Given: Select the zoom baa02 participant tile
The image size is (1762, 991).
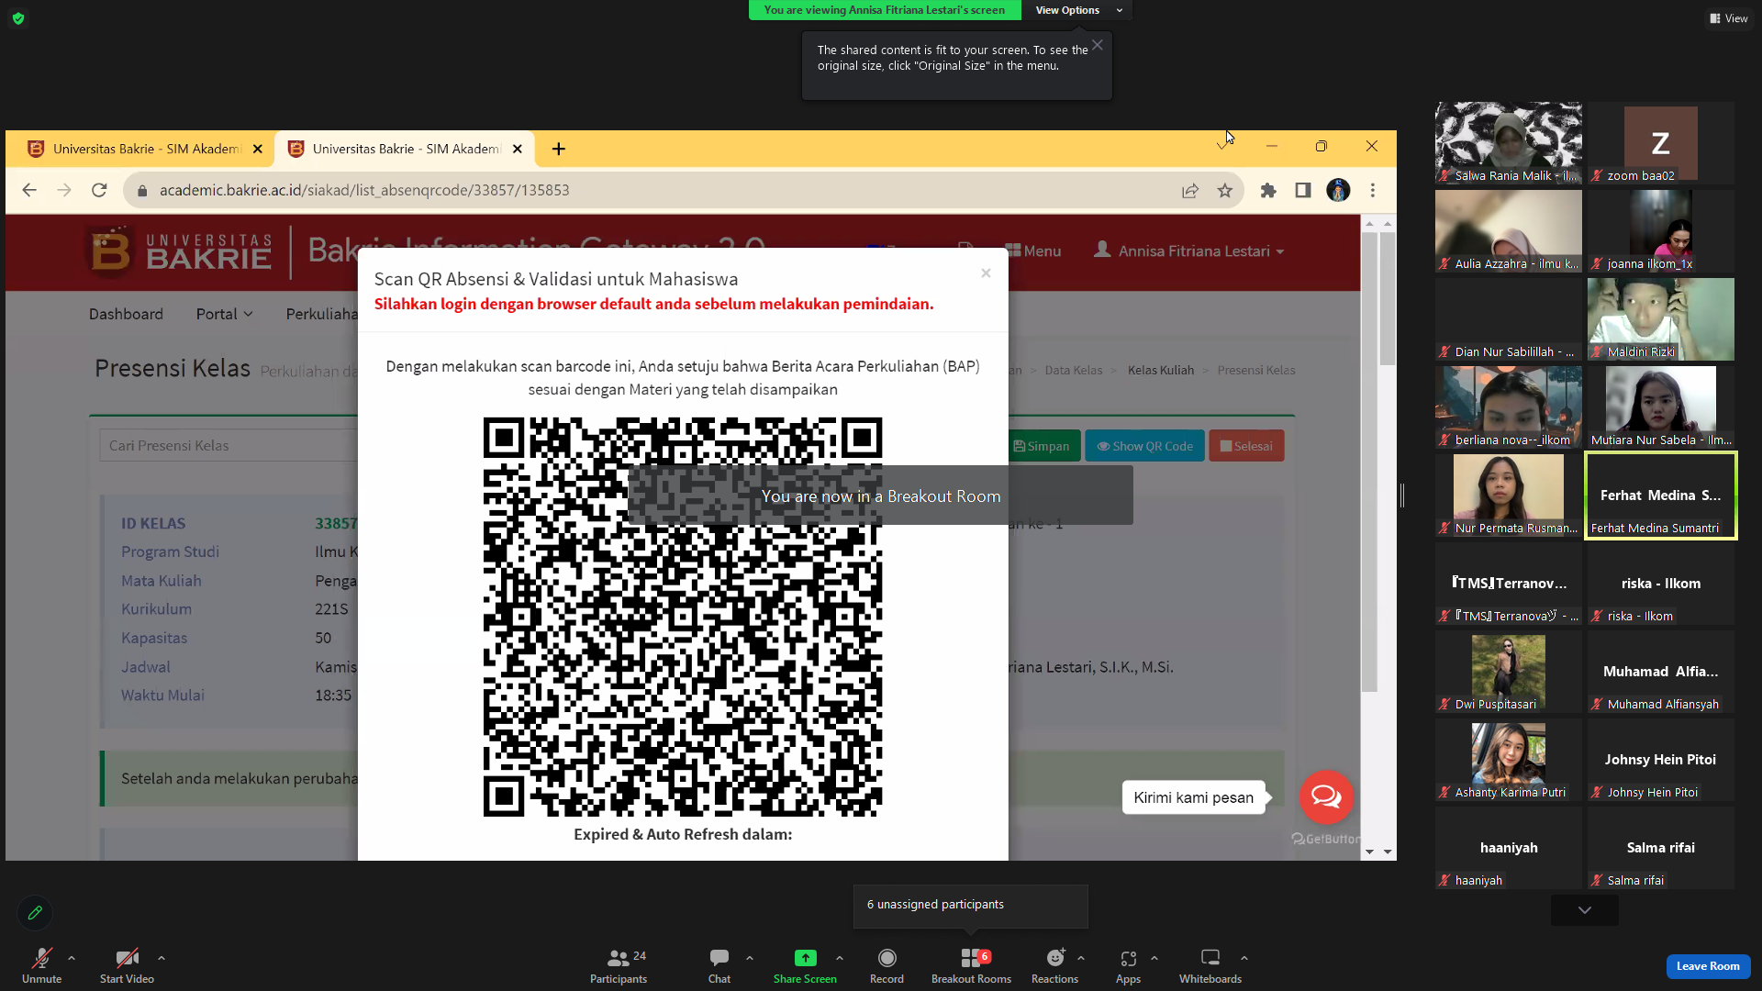Looking at the screenshot, I should [x=1661, y=142].
